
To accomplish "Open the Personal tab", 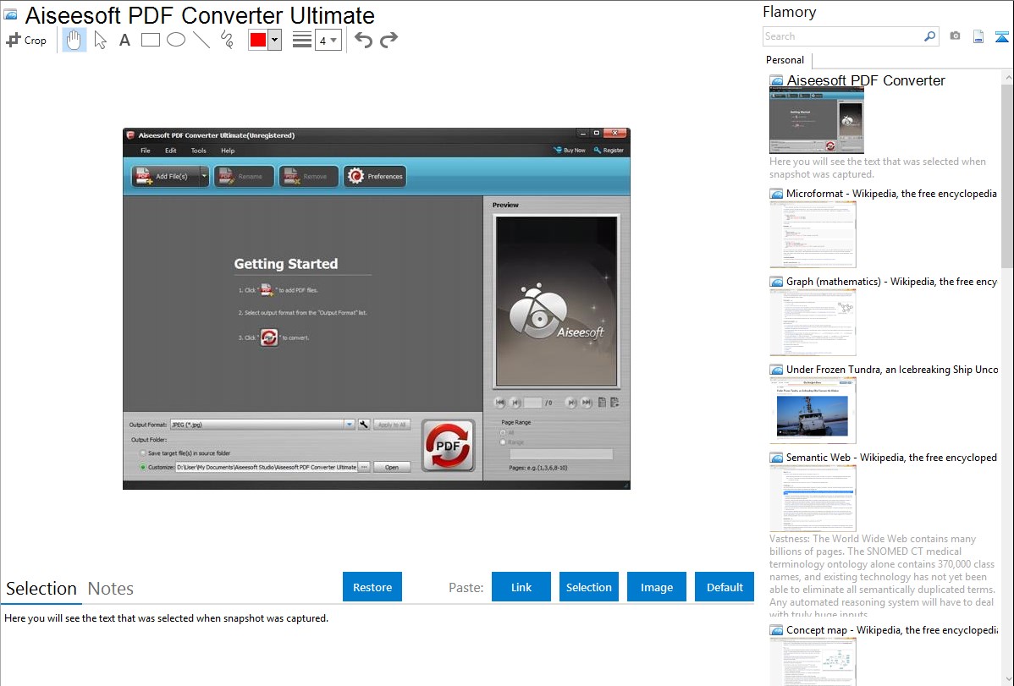I will [x=785, y=60].
